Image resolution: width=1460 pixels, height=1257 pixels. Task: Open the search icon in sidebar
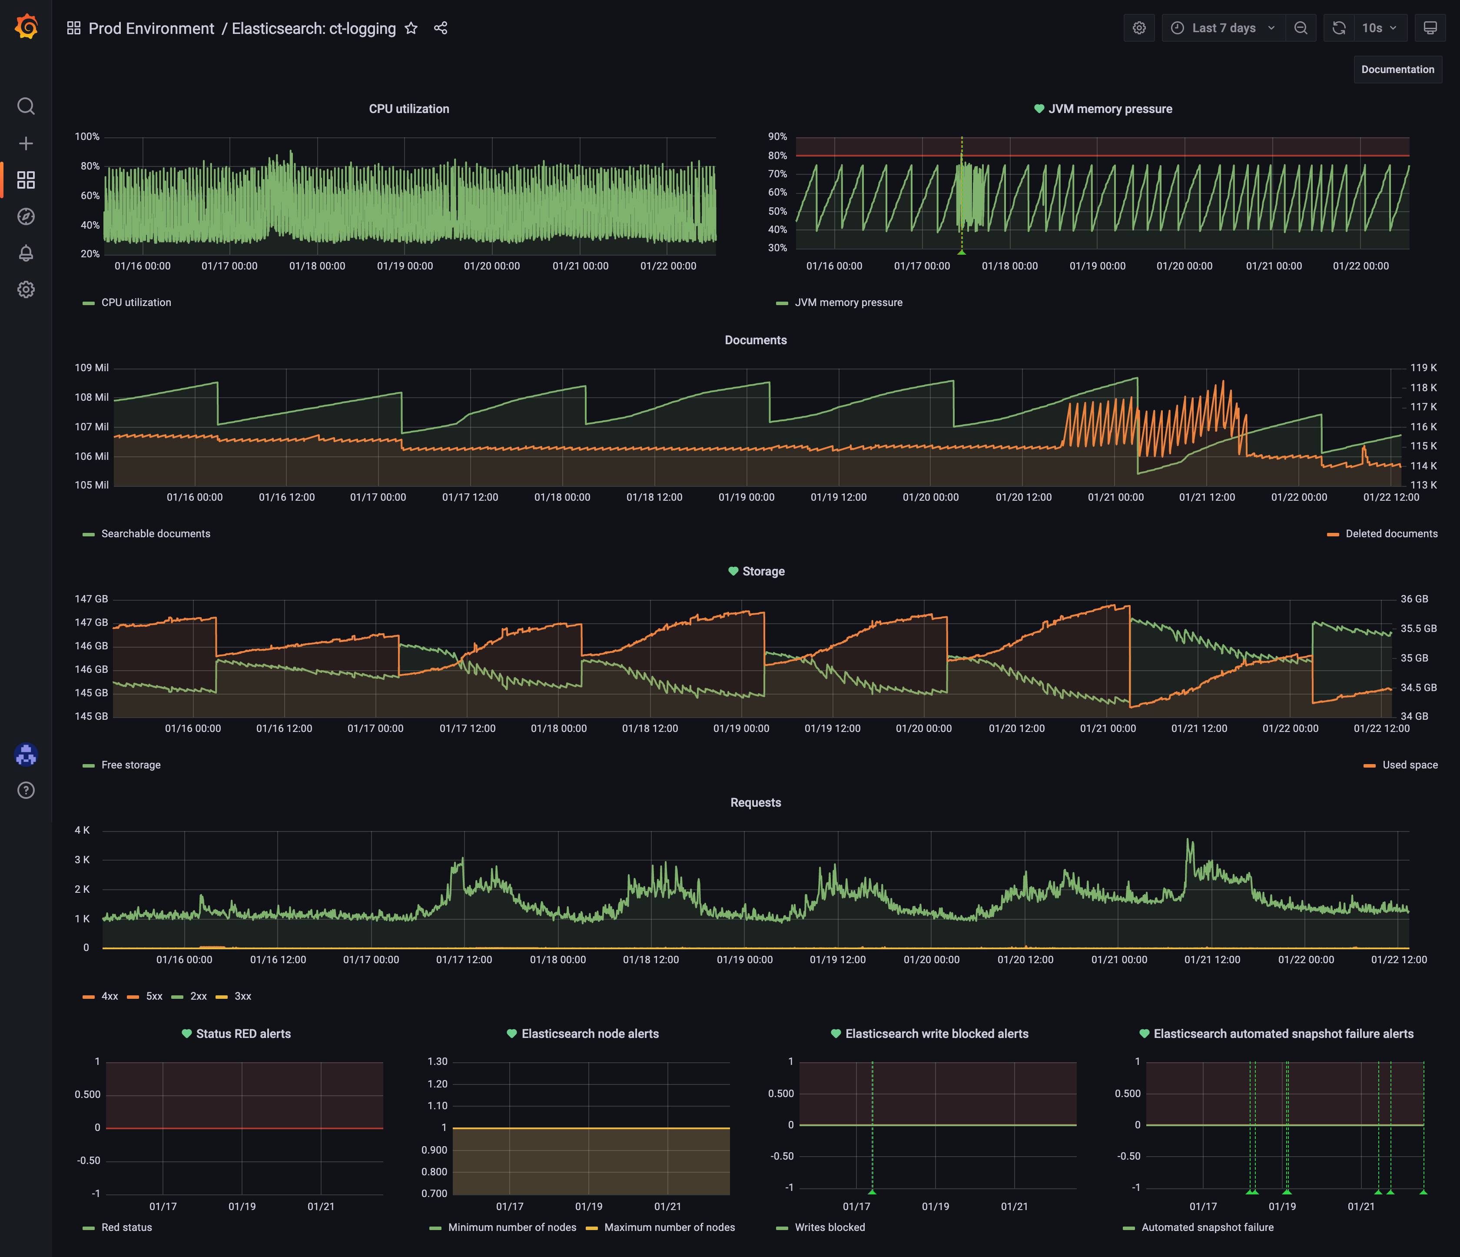[x=26, y=106]
